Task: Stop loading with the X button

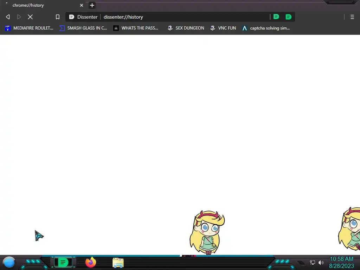Action: point(30,17)
